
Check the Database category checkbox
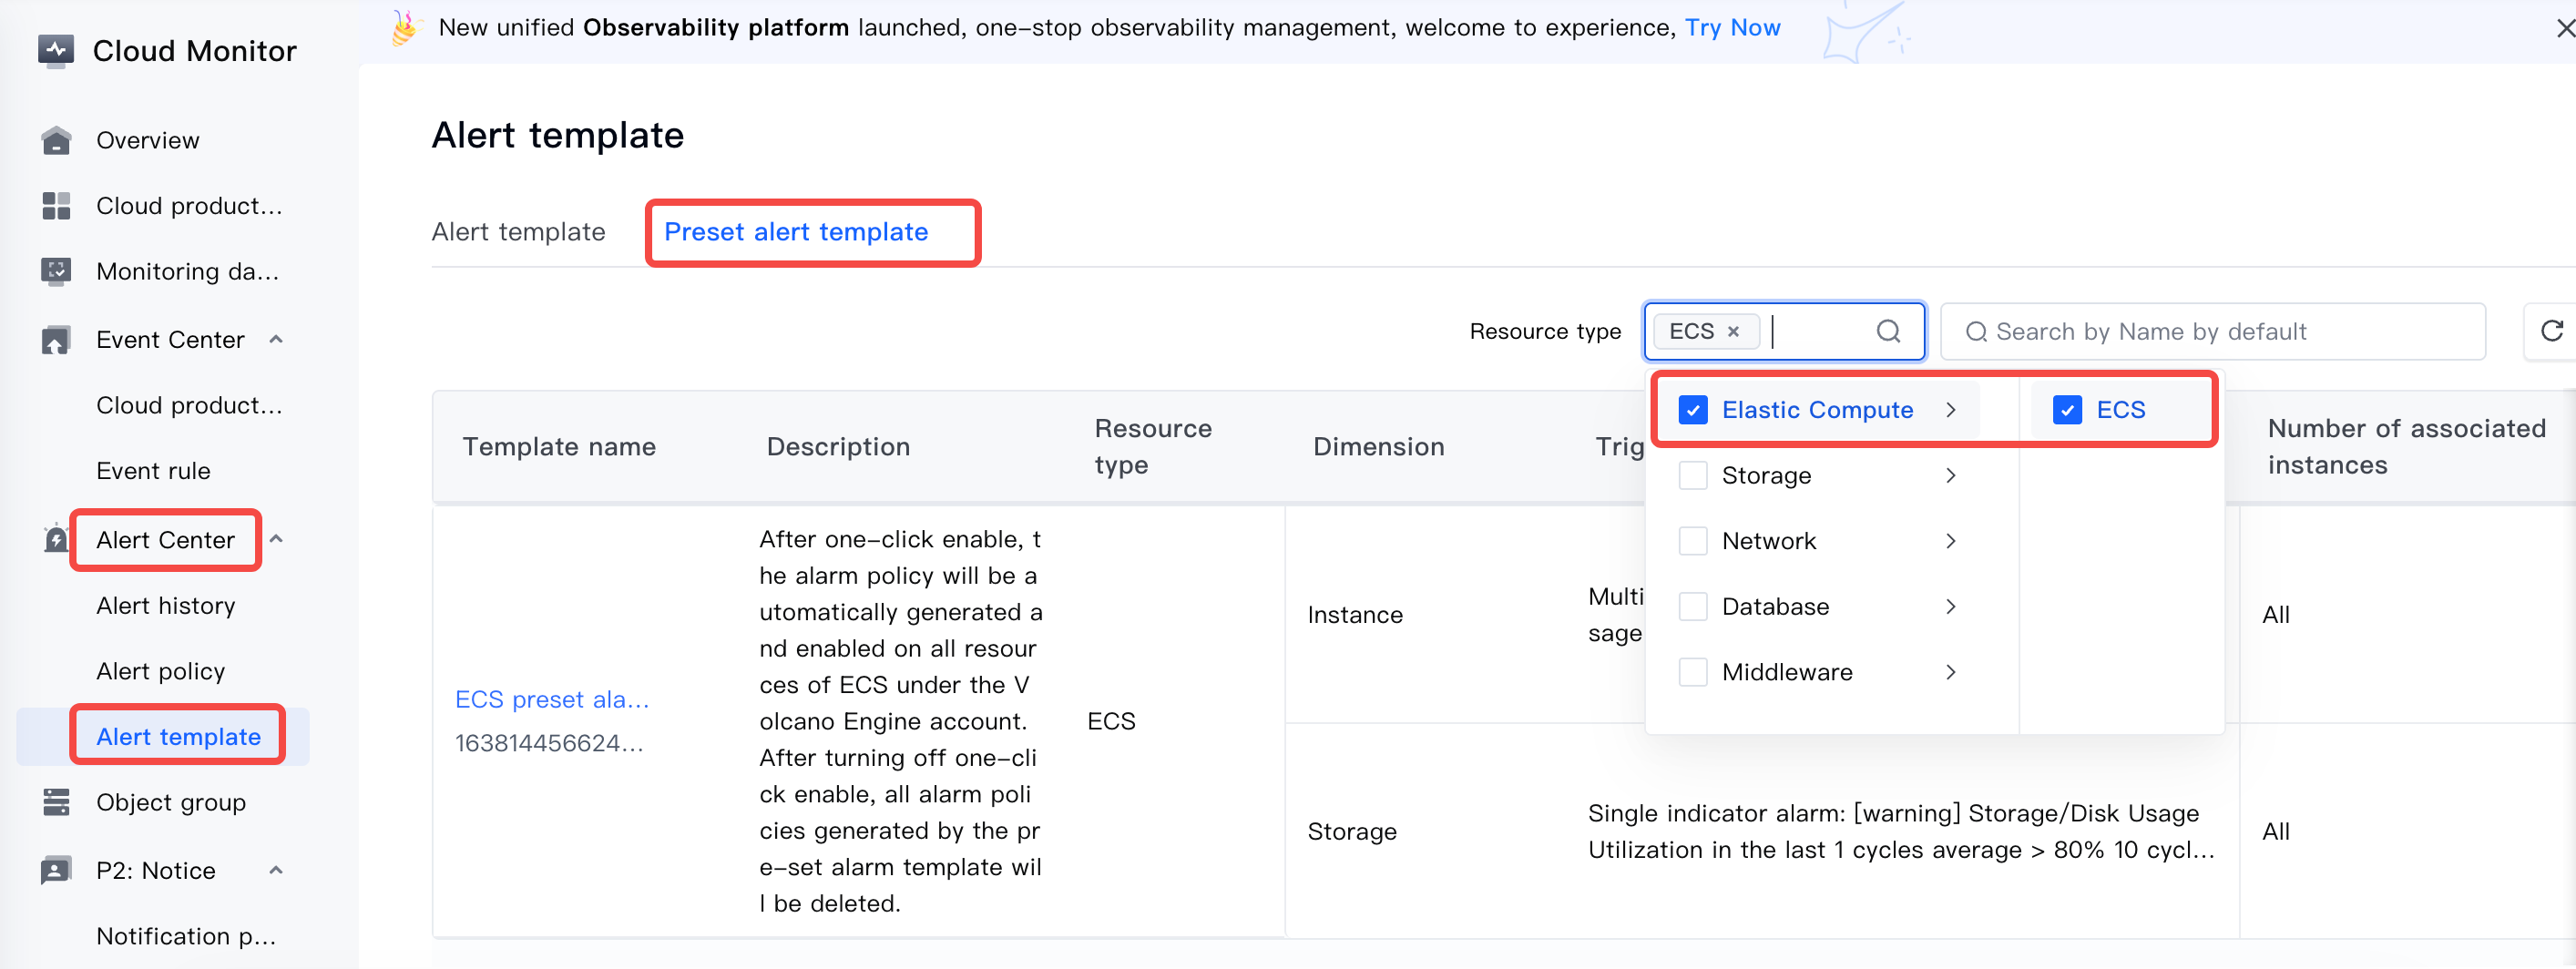click(x=1692, y=607)
